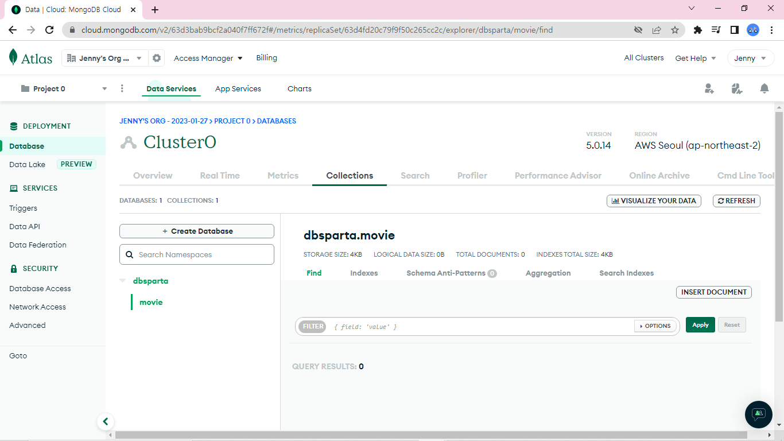Switch to Data Services tab
The height and width of the screenshot is (441, 784).
(171, 88)
